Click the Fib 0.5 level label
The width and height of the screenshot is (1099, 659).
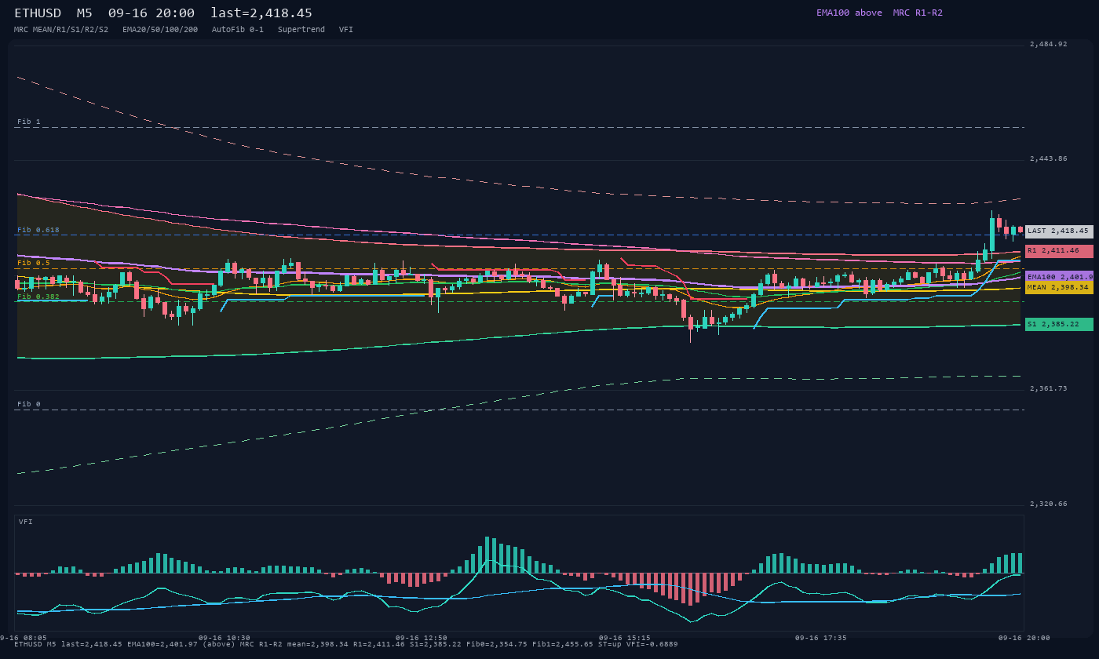(34, 263)
